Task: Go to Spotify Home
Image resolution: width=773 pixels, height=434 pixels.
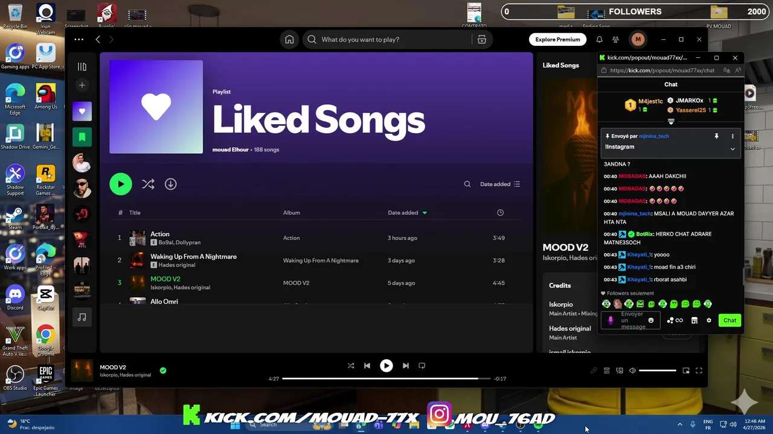Action: [289, 39]
